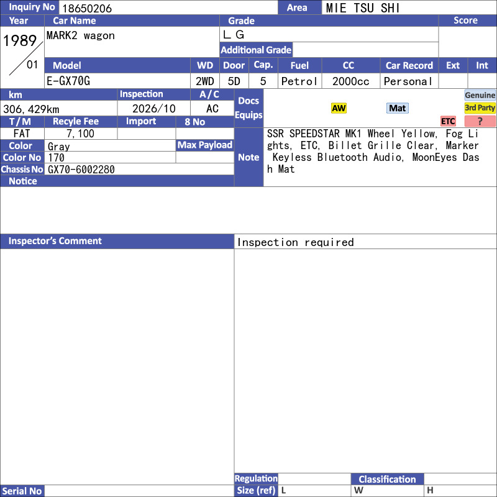Click the Color No value 170
The image size is (497, 497).
[x=56, y=158]
